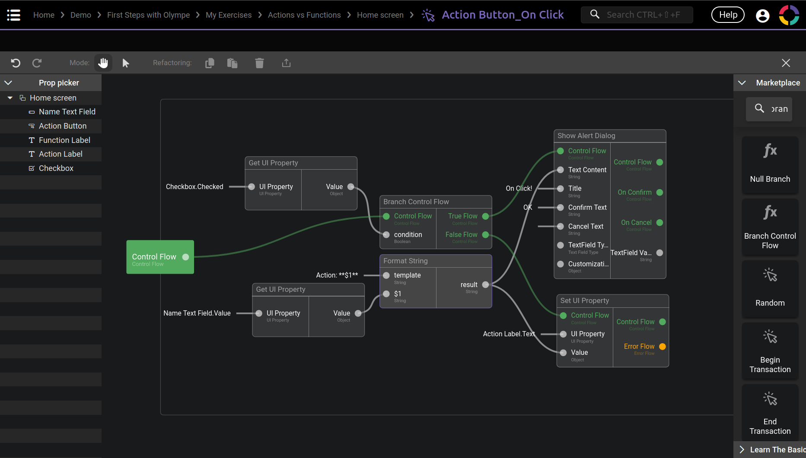Select the hand pan mode tool
This screenshot has height=458, width=806.
point(103,63)
